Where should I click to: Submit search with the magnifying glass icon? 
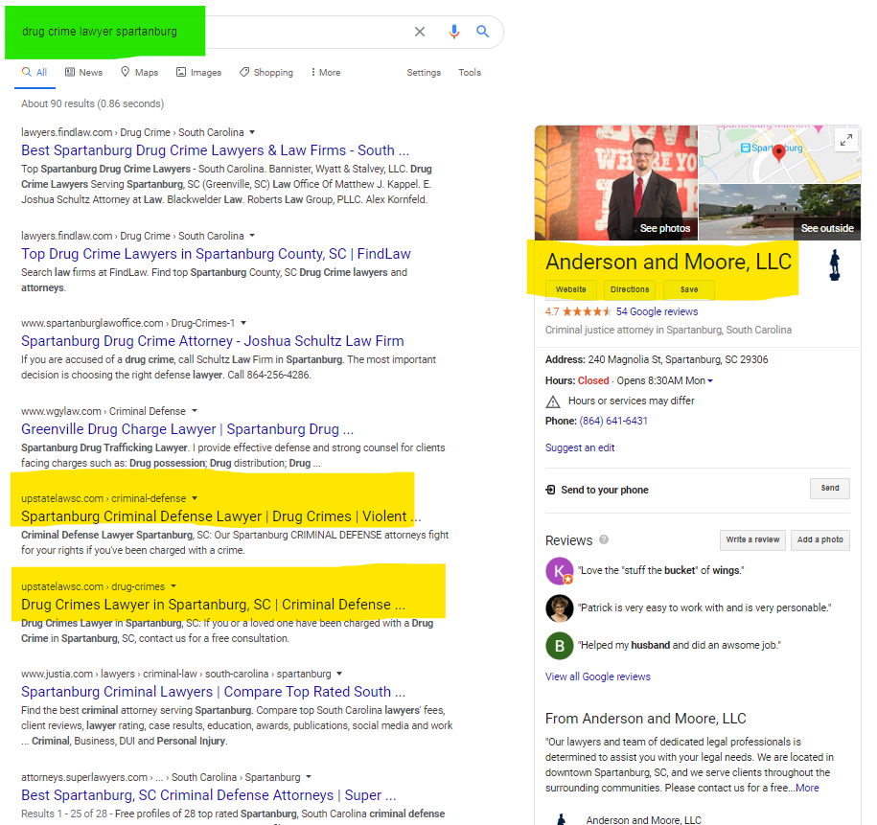(x=483, y=32)
